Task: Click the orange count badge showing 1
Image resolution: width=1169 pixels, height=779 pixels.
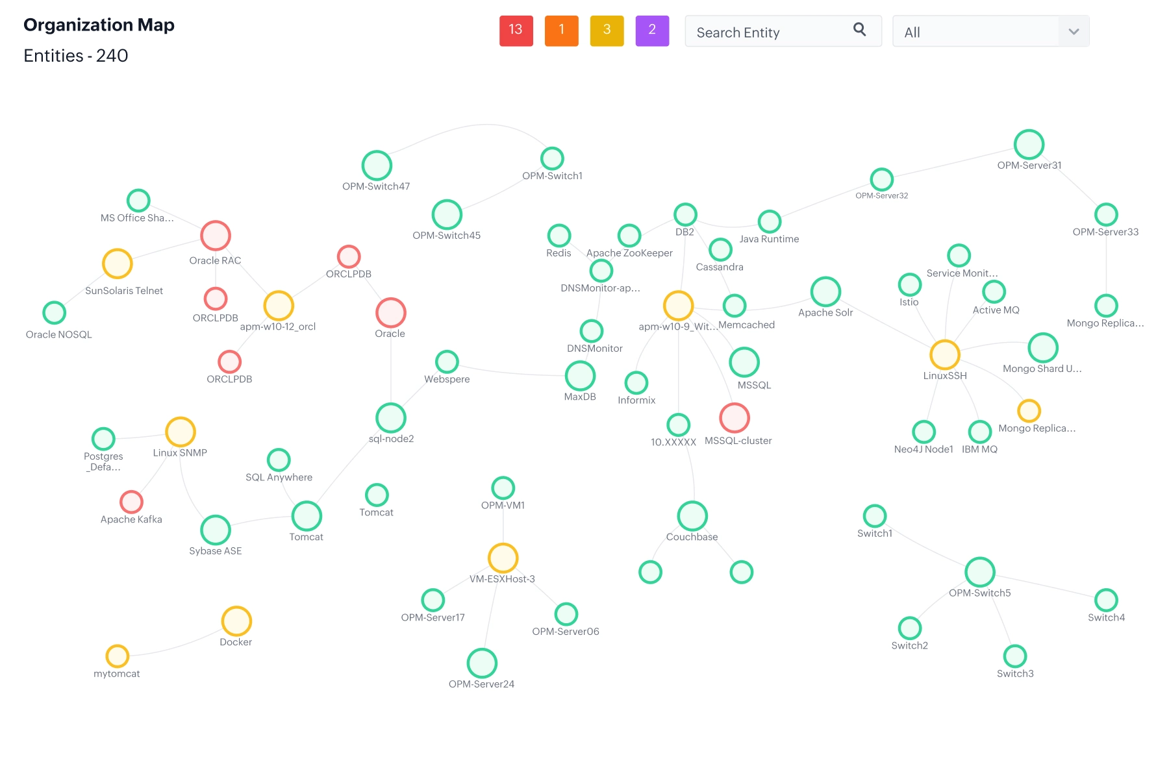Action: (561, 31)
